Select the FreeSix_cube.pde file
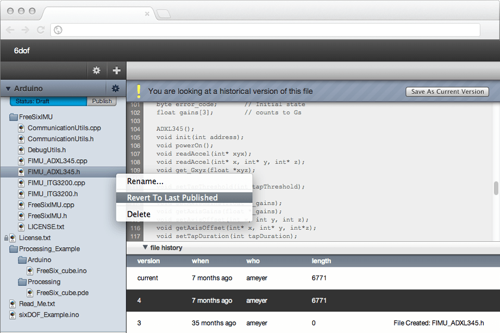This screenshot has height=333, width=500. 62,293
